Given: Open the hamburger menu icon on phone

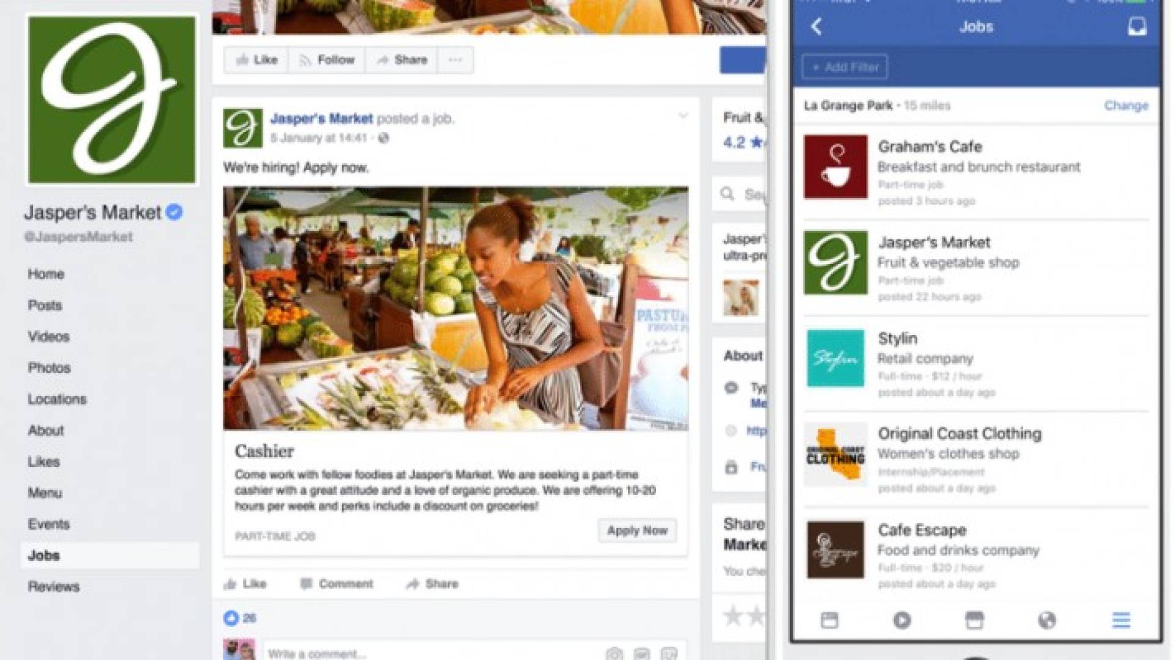Looking at the screenshot, I should (x=1121, y=620).
